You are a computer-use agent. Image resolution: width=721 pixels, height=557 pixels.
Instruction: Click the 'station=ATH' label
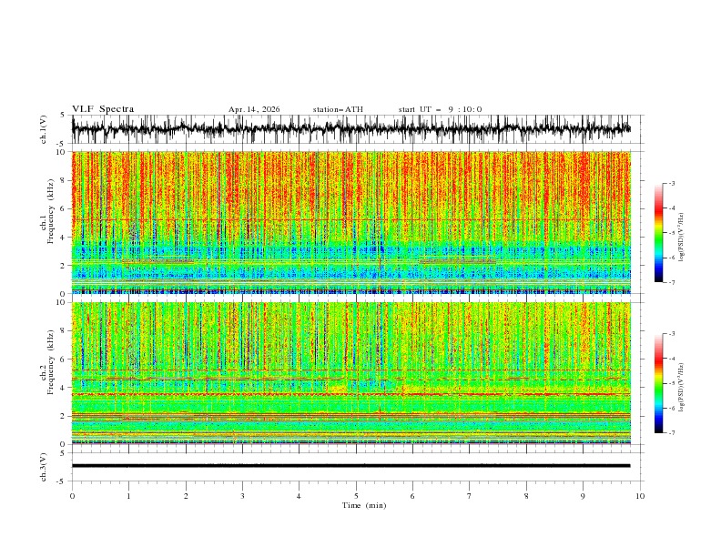click(338, 109)
